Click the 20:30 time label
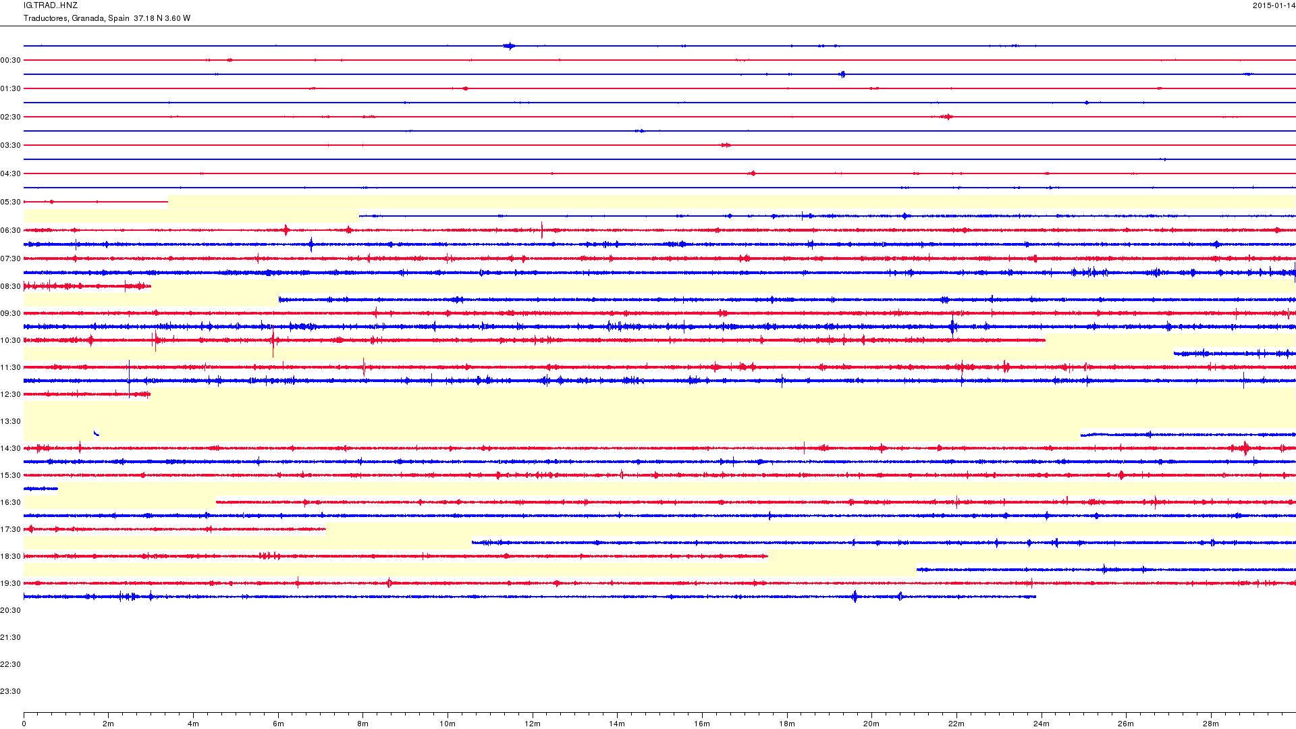Image resolution: width=1296 pixels, height=729 pixels. [x=11, y=610]
